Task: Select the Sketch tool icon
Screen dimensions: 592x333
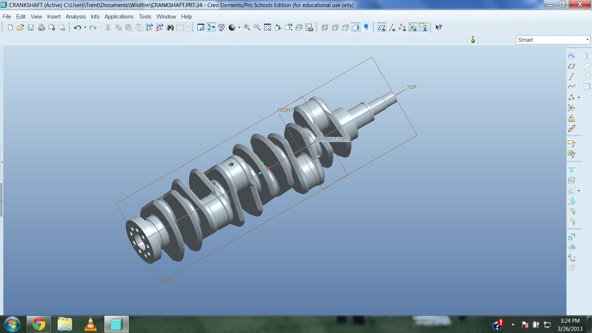Action: 572,56
